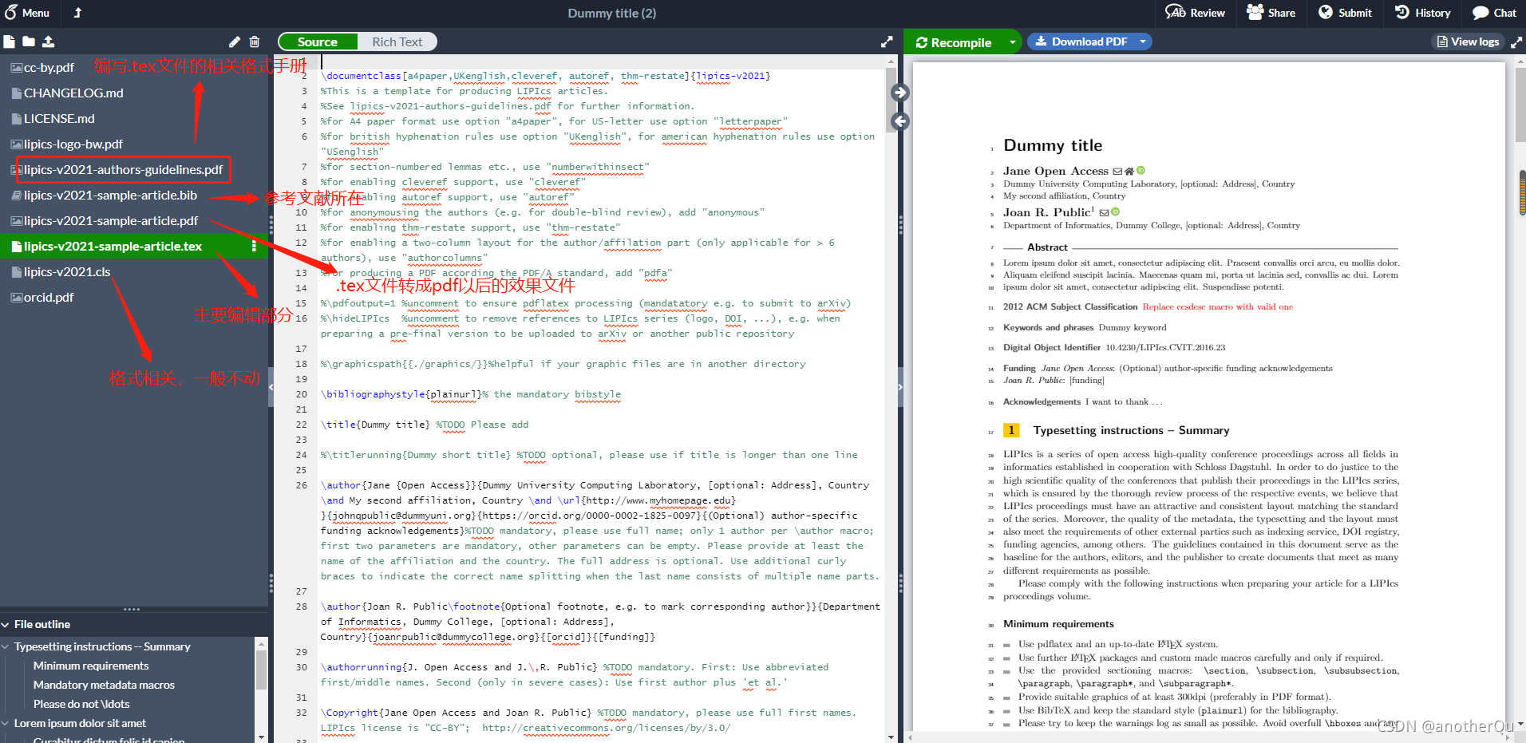Go to code location with the left-arrow sync button
This screenshot has height=743, width=1526.
(900, 121)
